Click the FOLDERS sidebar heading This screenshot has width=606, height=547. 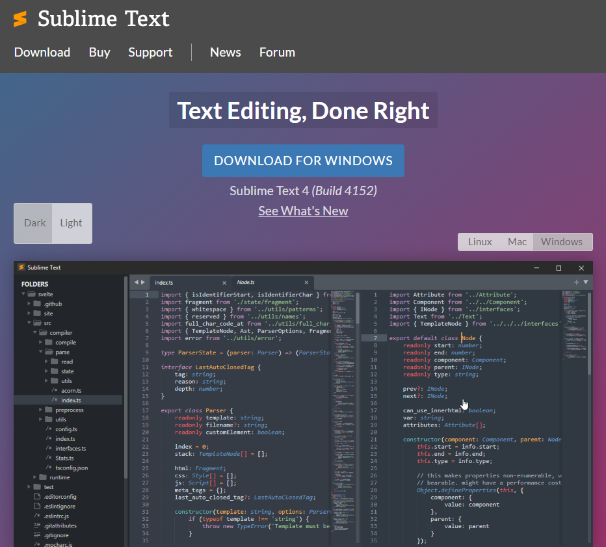(x=34, y=284)
